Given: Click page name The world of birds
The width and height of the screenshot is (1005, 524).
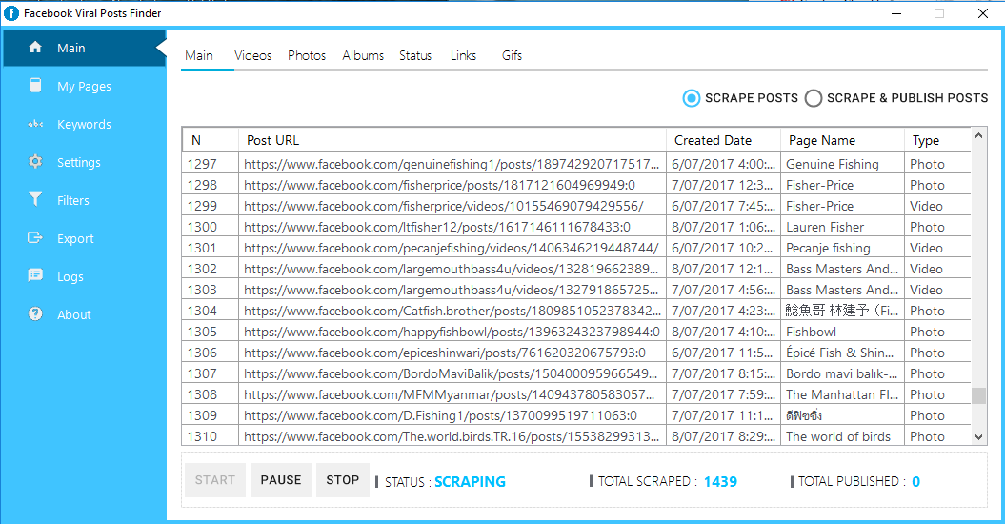Looking at the screenshot, I should pyautogui.click(x=838, y=436).
